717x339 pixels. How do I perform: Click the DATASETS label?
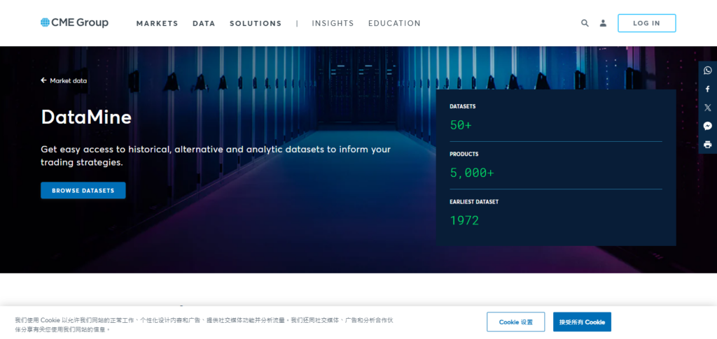coord(463,106)
